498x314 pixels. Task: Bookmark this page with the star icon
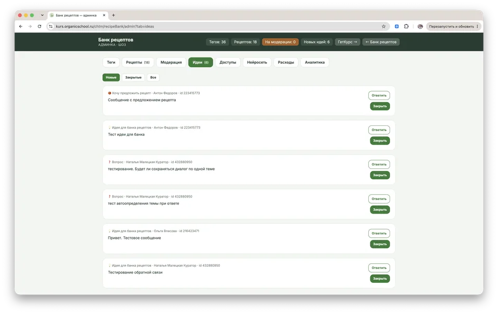click(384, 26)
